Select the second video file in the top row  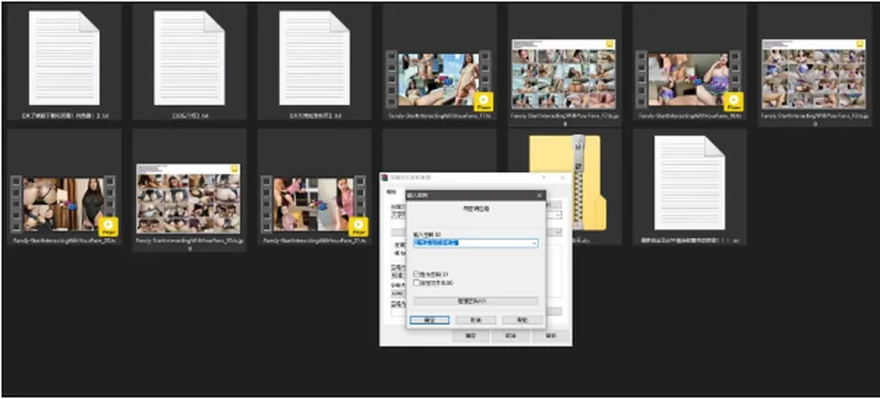point(689,79)
